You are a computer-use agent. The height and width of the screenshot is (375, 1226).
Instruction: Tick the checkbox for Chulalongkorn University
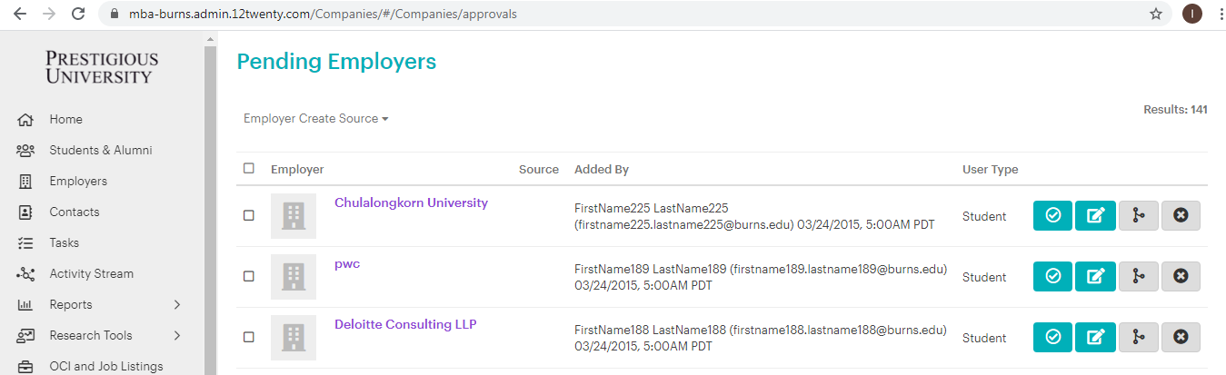[249, 216]
